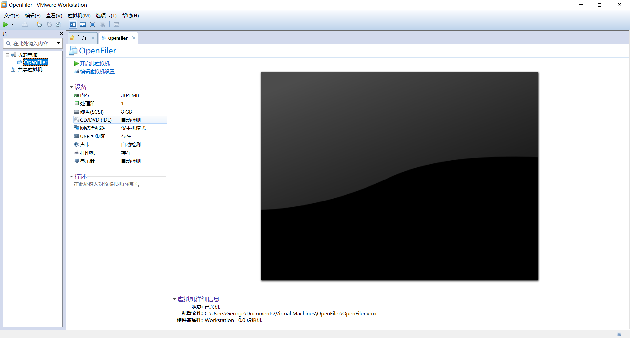This screenshot has height=338, width=630.
Task: Open the 编辑(E) menu
Action: [x=33, y=15]
